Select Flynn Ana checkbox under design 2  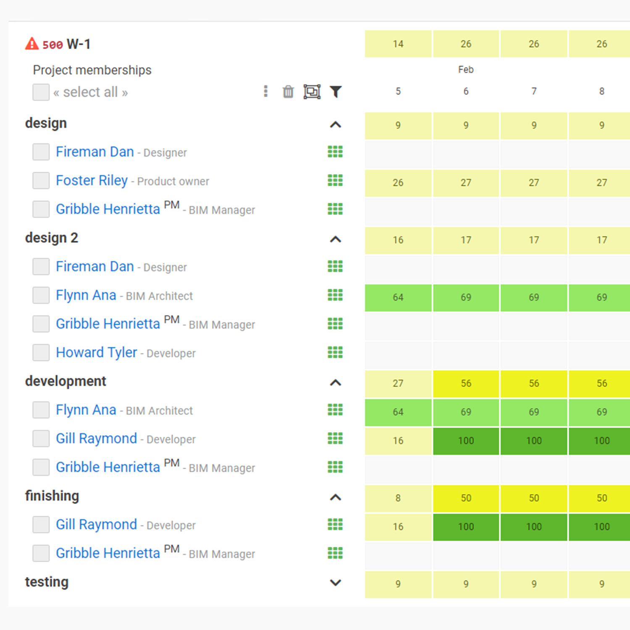tap(41, 295)
